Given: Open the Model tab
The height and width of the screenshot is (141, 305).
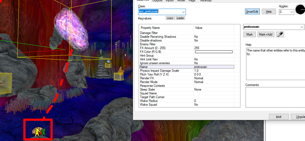Looking at the screenshot, I should coord(181,1).
